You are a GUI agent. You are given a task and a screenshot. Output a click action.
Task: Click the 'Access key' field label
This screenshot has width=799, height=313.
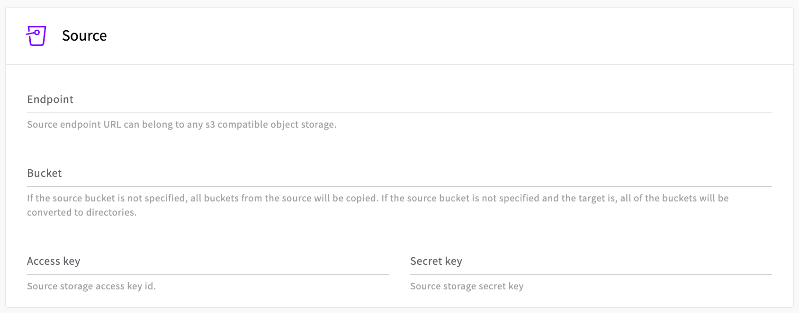(54, 261)
